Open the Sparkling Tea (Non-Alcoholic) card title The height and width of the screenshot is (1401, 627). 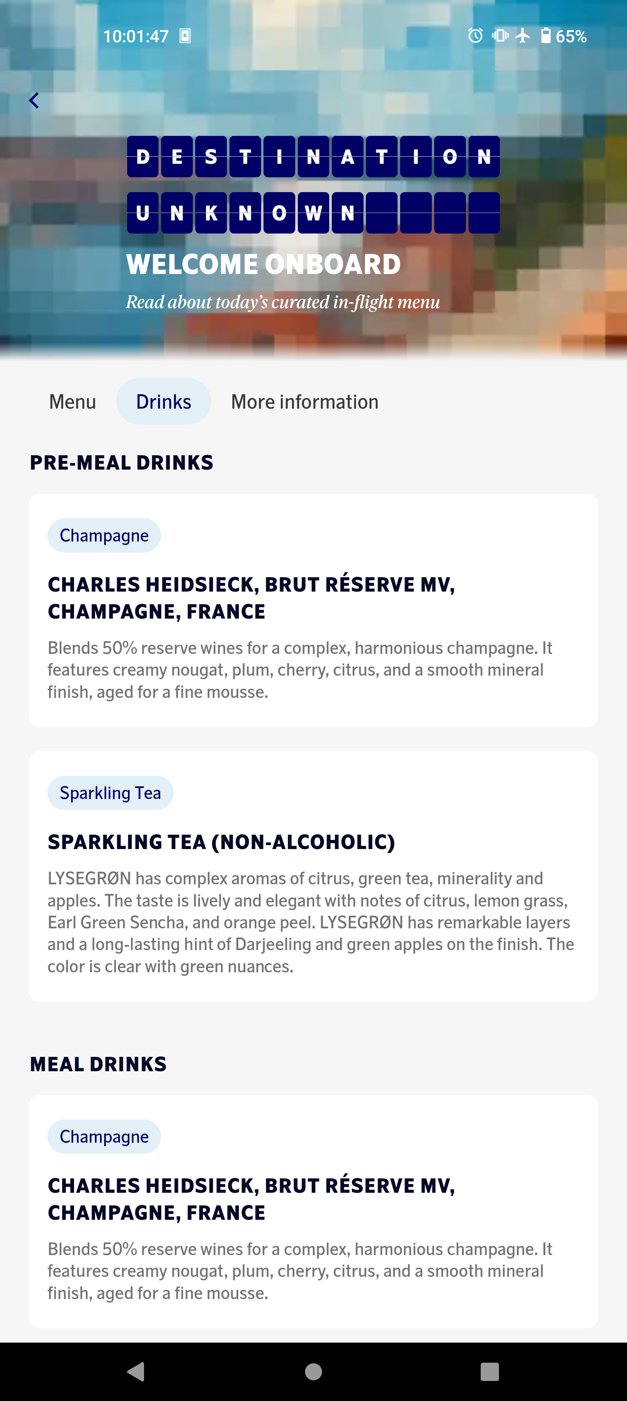[x=221, y=842]
